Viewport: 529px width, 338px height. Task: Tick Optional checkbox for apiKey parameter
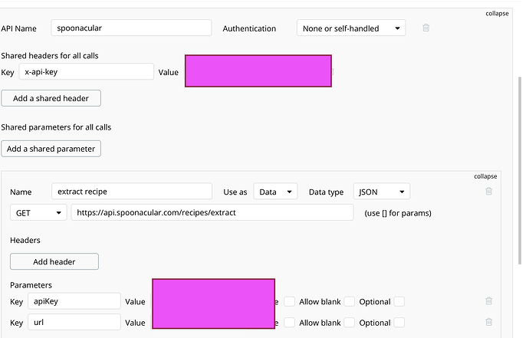tap(399, 302)
